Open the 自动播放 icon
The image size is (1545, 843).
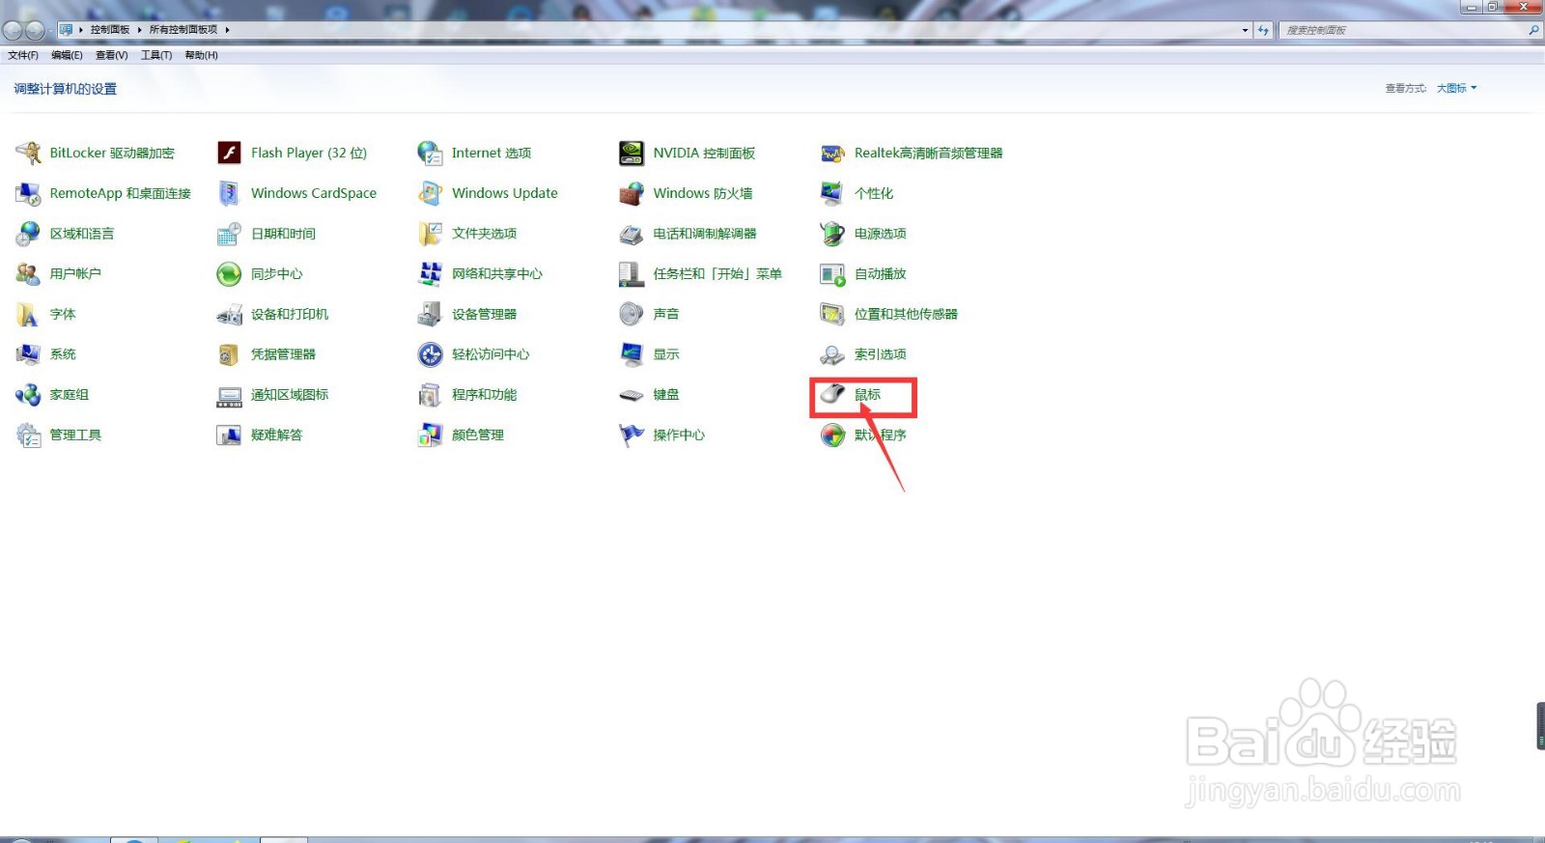(832, 274)
